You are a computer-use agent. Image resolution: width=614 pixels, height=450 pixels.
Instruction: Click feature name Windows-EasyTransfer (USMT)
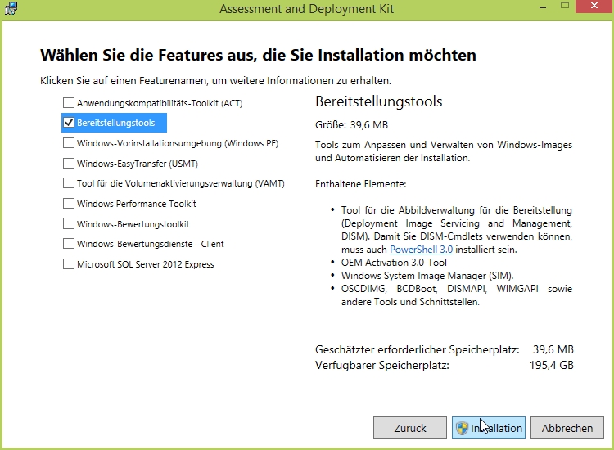coord(137,164)
